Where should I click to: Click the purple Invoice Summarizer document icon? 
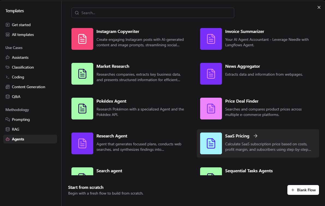point(211,39)
